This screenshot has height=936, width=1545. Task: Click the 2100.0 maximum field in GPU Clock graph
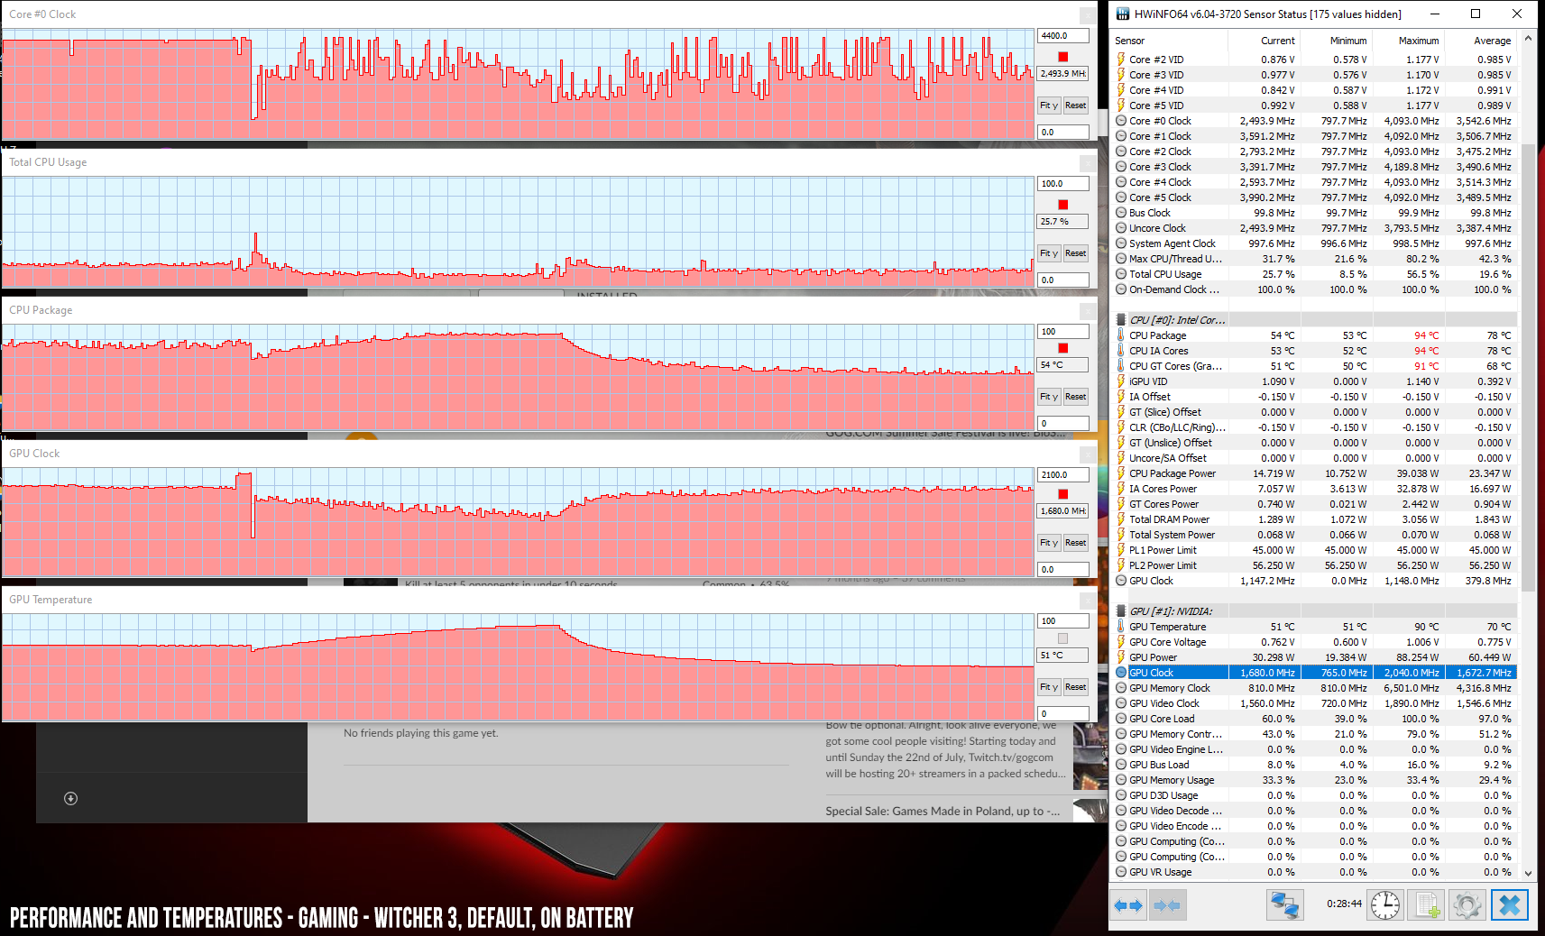(1062, 474)
